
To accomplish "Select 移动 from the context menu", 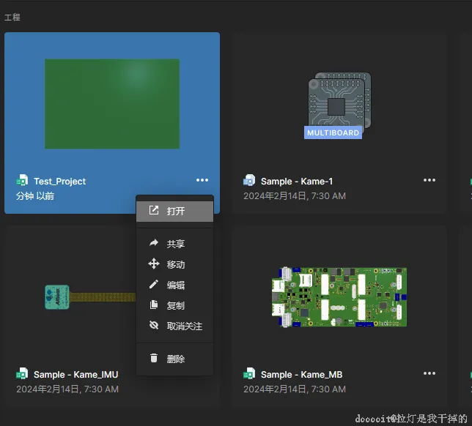I will [174, 264].
